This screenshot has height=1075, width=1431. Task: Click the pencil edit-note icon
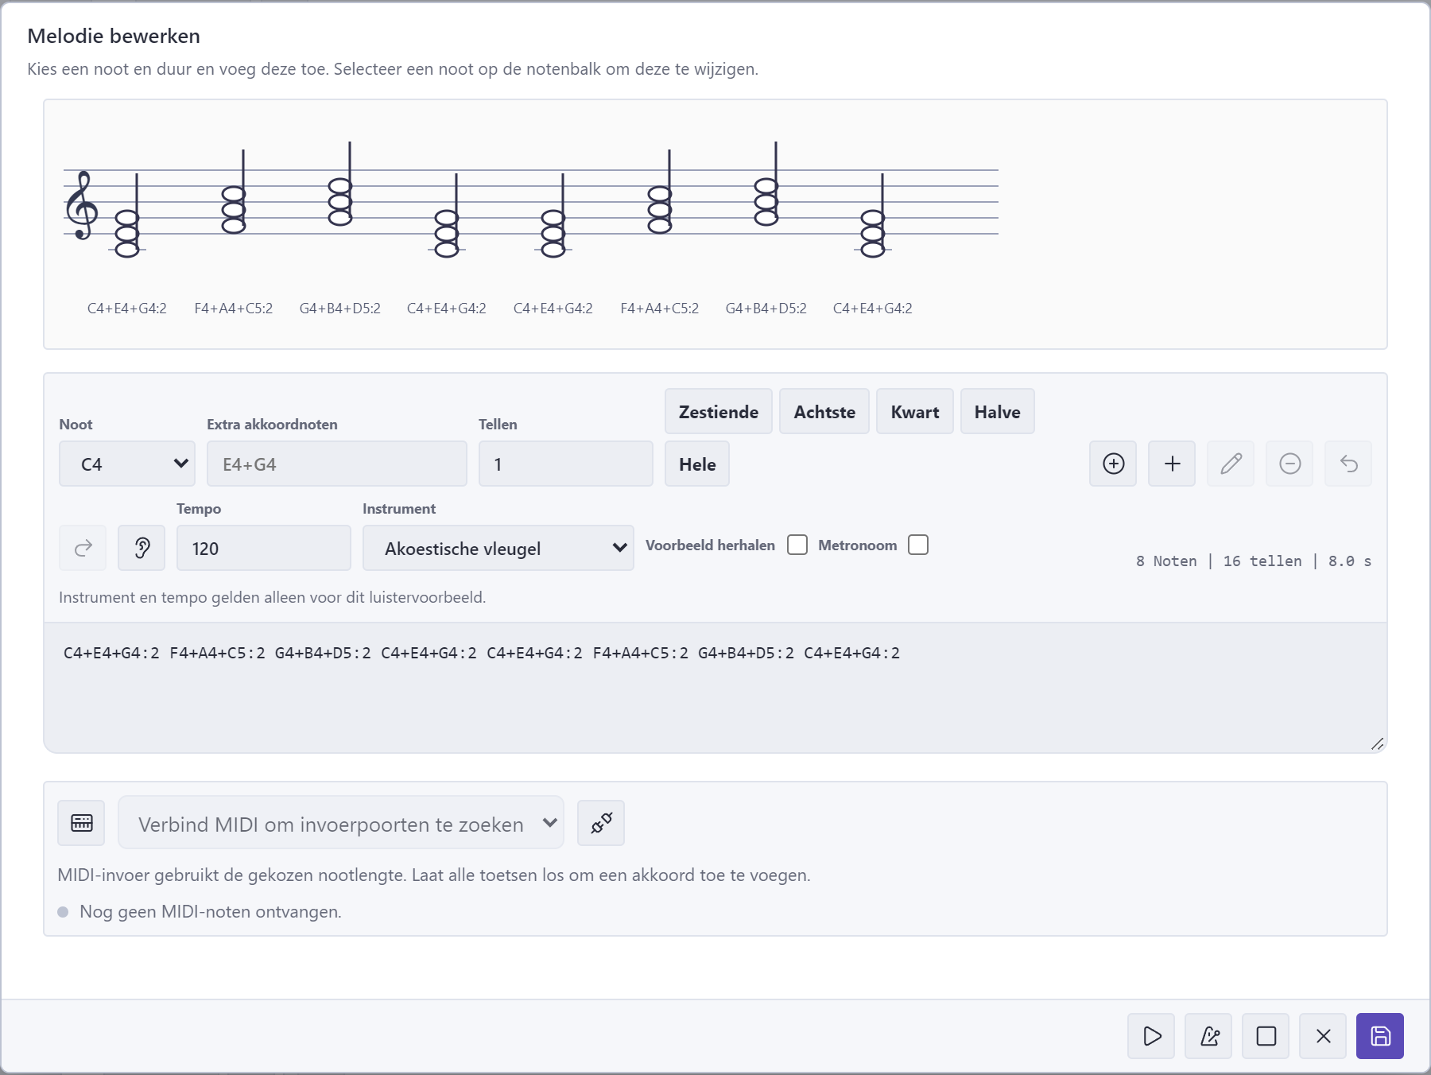pos(1231,464)
